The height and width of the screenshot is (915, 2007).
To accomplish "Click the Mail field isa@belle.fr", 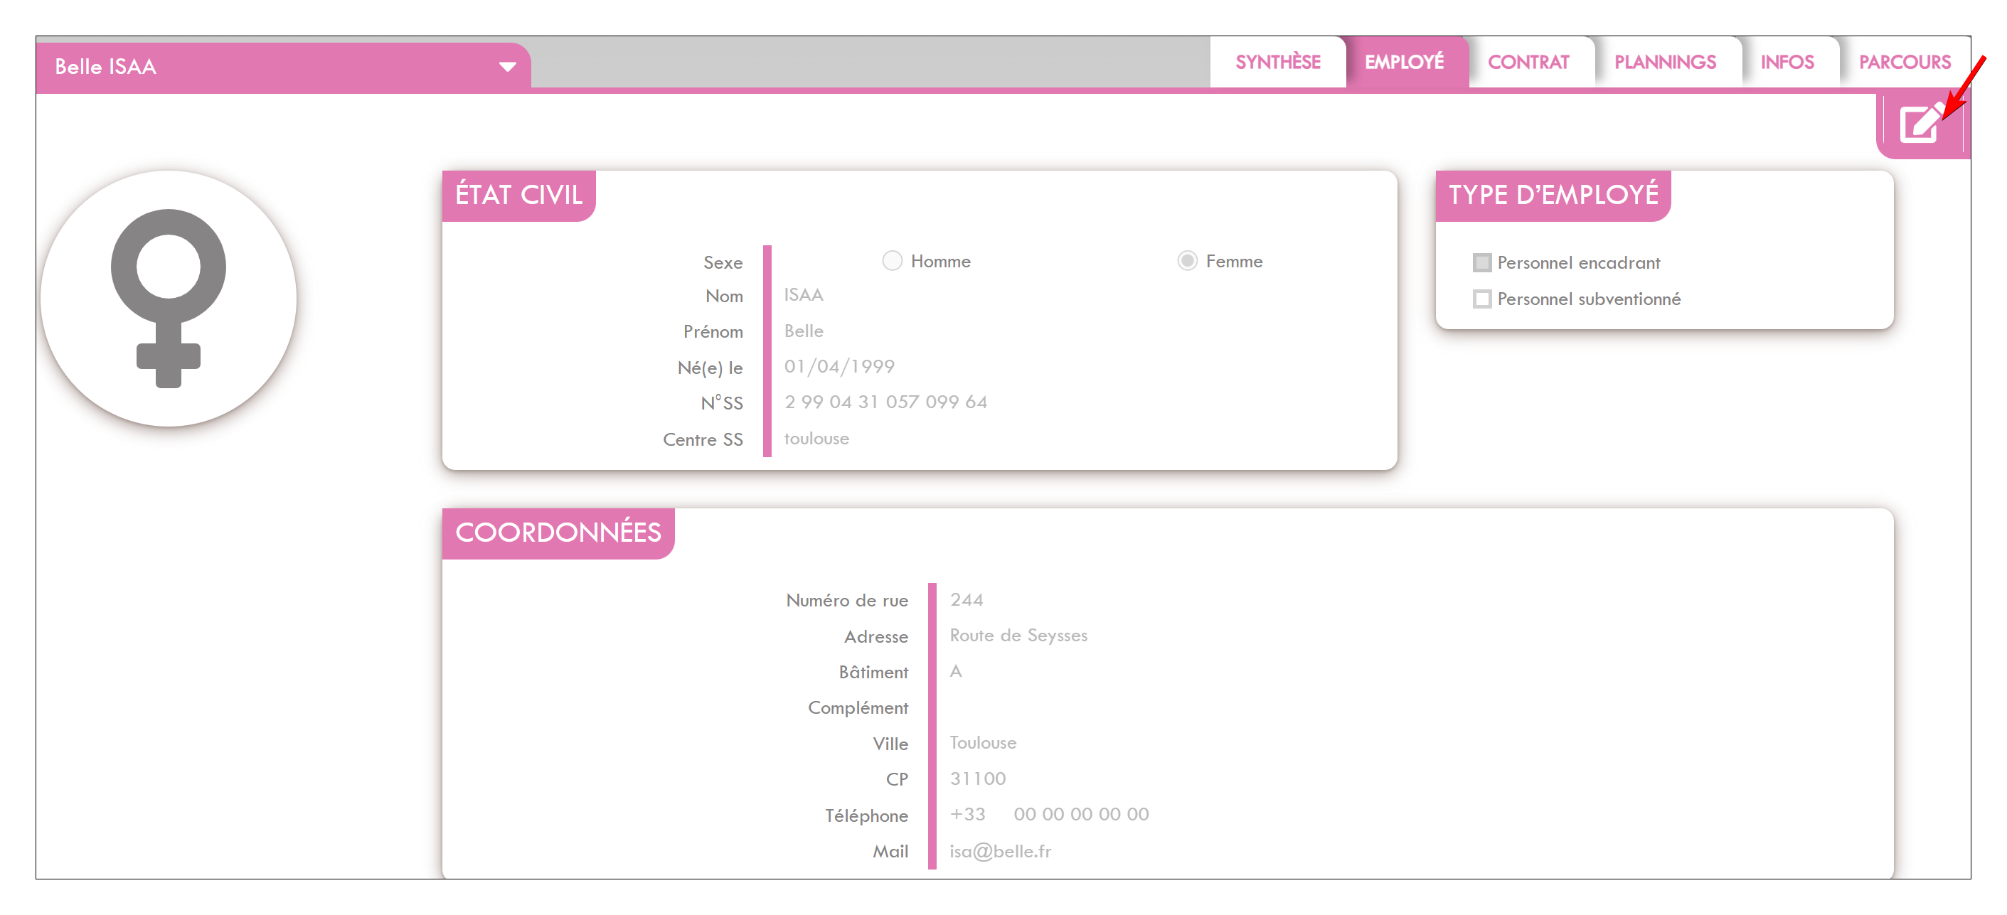I will (1001, 852).
